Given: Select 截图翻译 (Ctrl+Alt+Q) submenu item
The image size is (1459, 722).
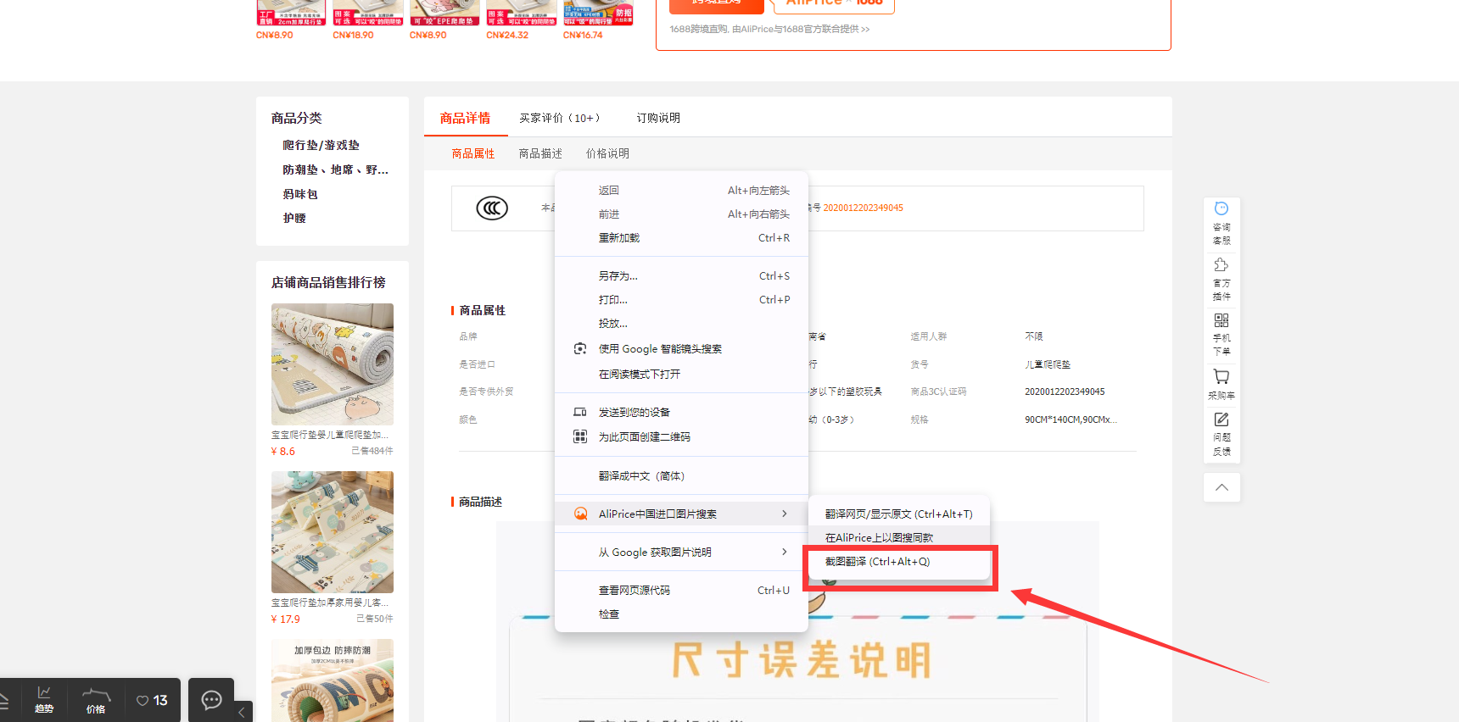Looking at the screenshot, I should click(899, 562).
